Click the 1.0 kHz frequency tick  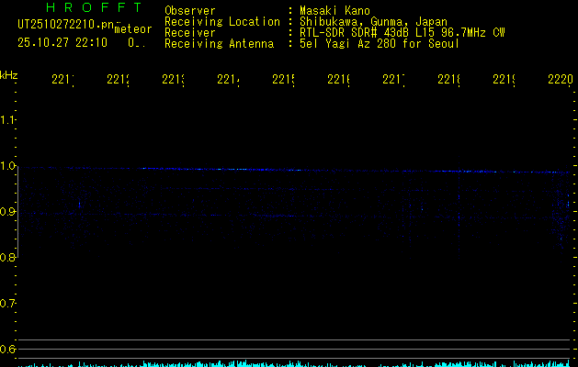[8, 166]
